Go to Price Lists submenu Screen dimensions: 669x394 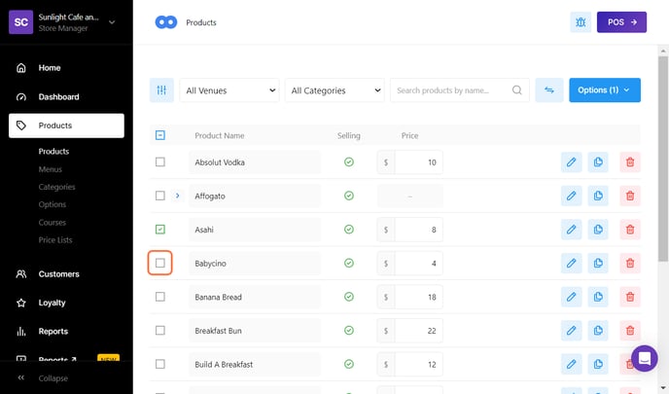click(55, 239)
